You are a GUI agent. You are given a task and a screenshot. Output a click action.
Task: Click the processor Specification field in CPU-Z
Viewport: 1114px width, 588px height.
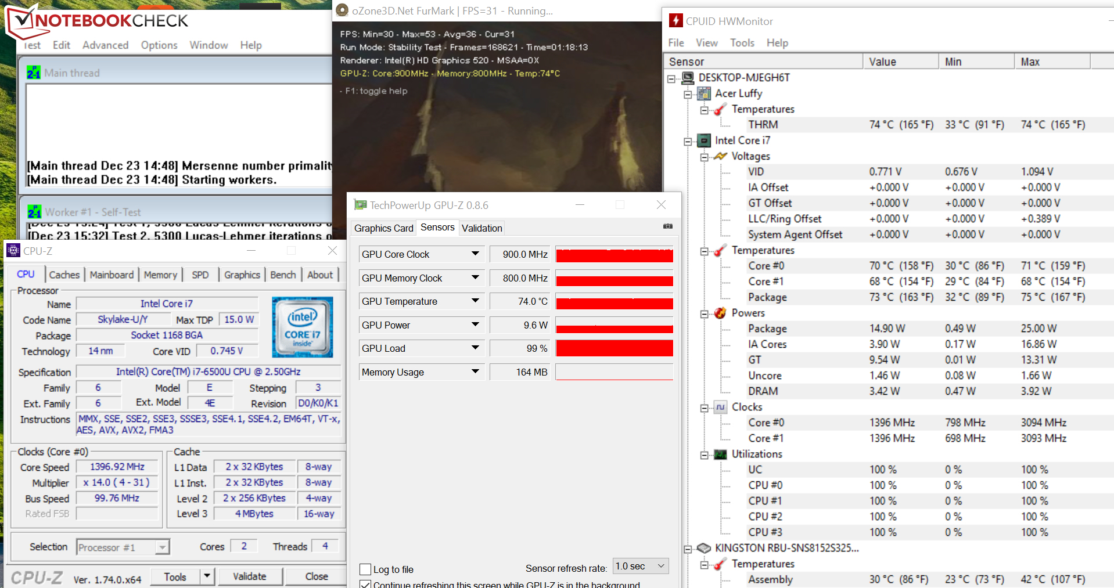tap(209, 371)
